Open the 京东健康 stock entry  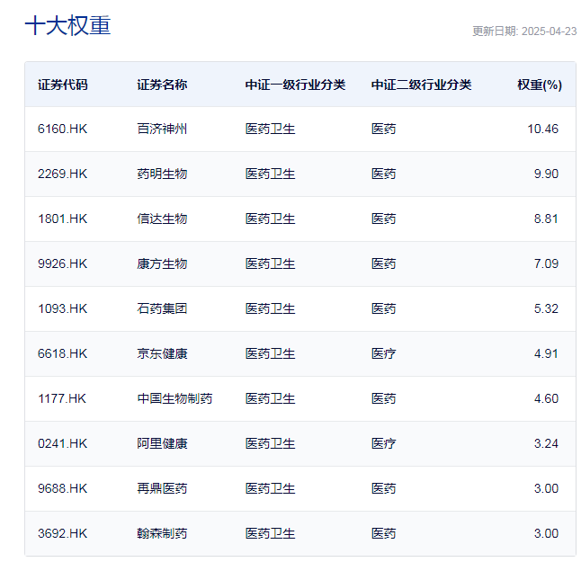point(162,353)
